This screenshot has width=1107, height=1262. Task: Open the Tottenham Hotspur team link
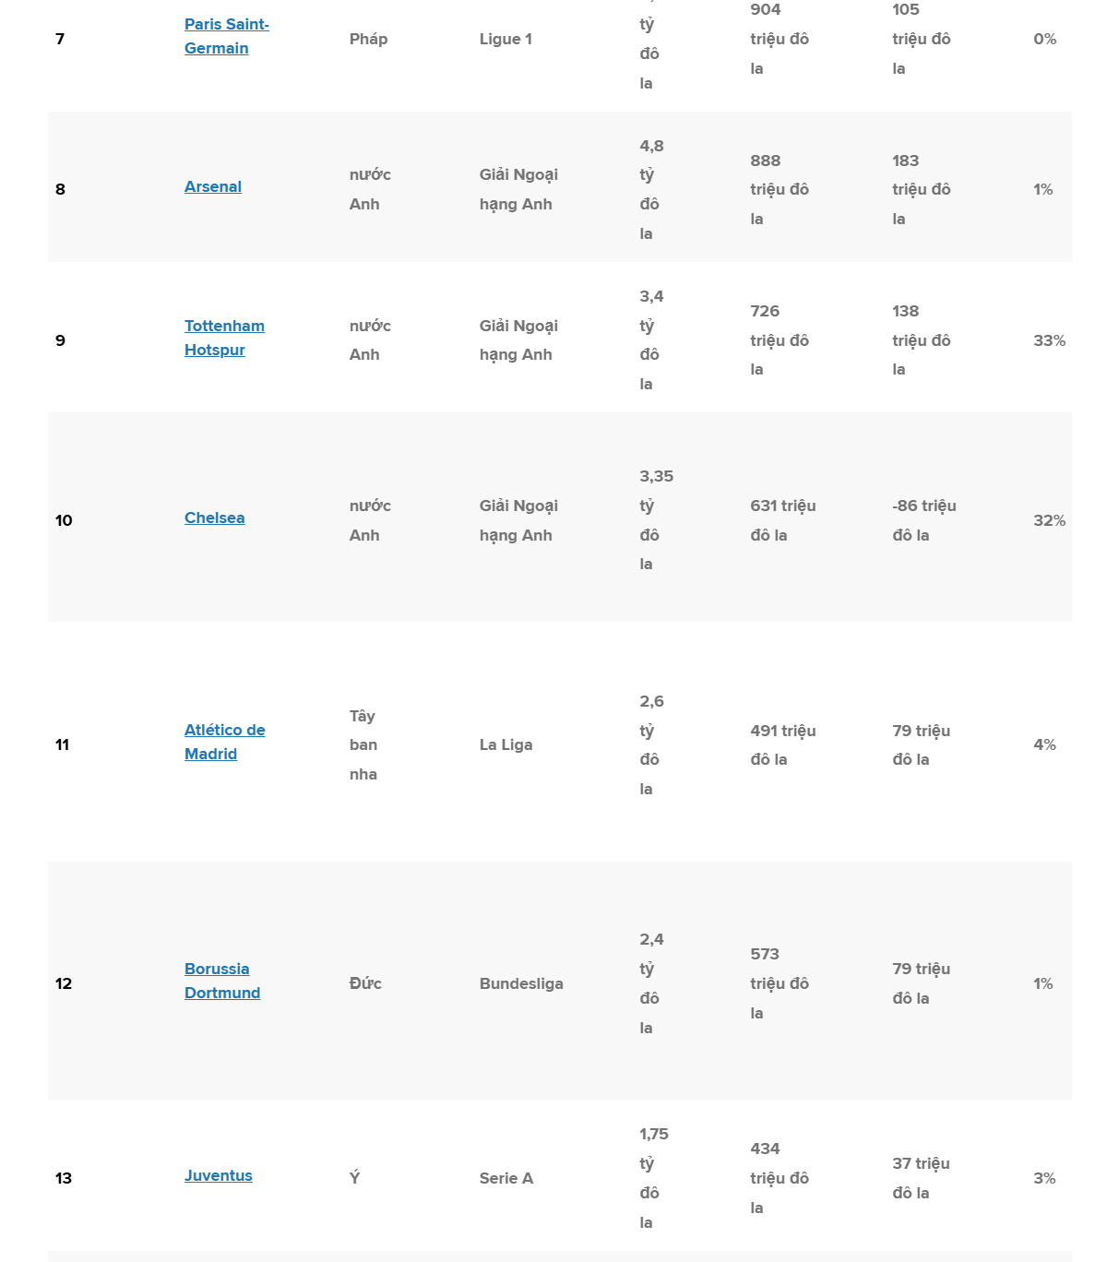(x=224, y=338)
